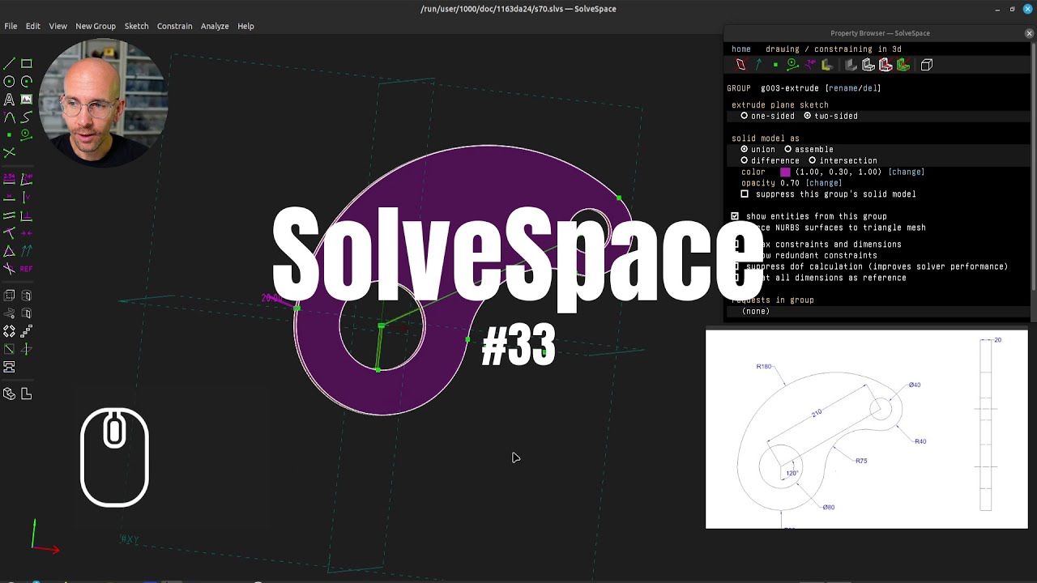Select the Bezier cubic spline tool
This screenshot has height=583, width=1037.
point(27,117)
